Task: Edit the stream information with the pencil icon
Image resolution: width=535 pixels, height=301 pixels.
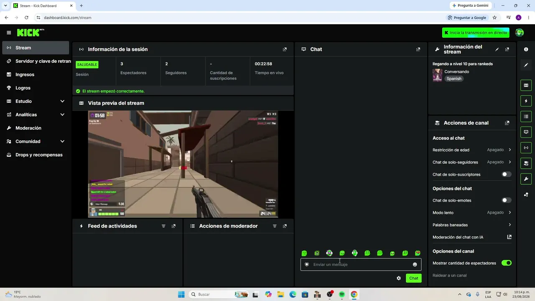Action: tap(497, 49)
